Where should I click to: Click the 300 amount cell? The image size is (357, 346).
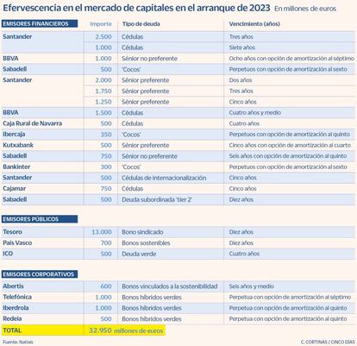[x=106, y=167]
